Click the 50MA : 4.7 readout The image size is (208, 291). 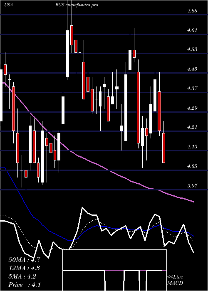click(x=24, y=260)
